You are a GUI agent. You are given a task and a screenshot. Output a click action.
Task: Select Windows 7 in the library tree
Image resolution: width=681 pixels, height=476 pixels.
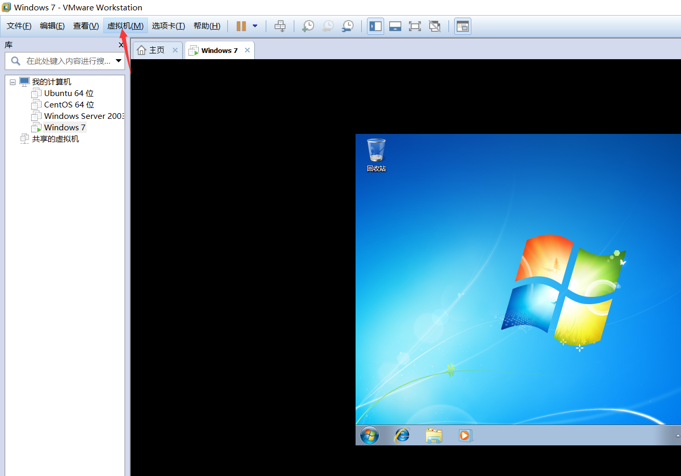tap(65, 128)
